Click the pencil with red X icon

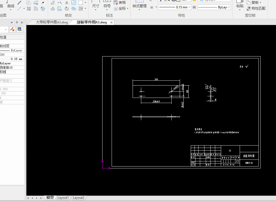tap(12, 29)
